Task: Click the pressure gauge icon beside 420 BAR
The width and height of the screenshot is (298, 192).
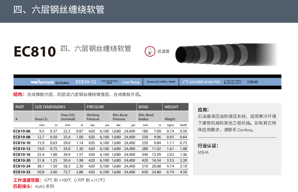Action: [186, 82]
